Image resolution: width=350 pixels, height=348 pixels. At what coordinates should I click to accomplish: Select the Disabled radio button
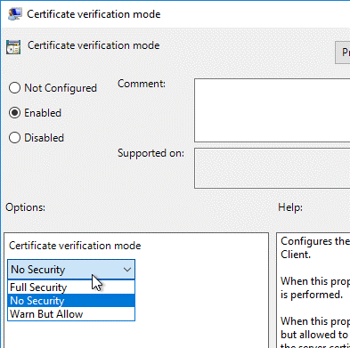pyautogui.click(x=14, y=138)
